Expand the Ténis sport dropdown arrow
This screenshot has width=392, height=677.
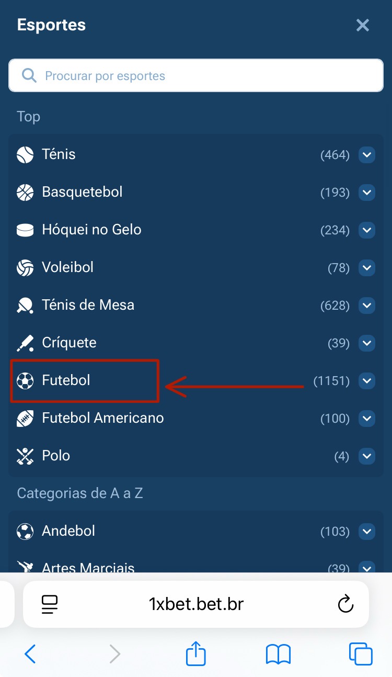[367, 155]
